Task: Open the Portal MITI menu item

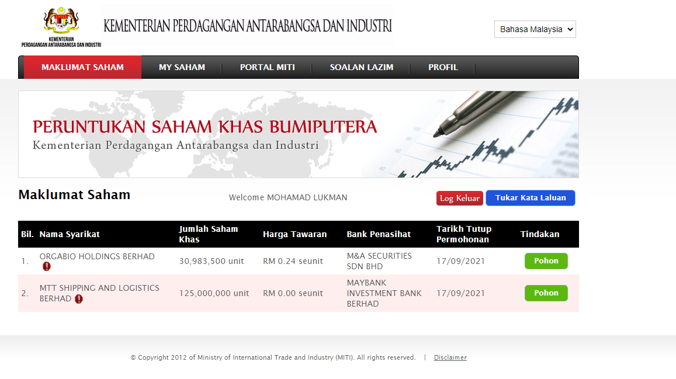Action: pos(267,67)
